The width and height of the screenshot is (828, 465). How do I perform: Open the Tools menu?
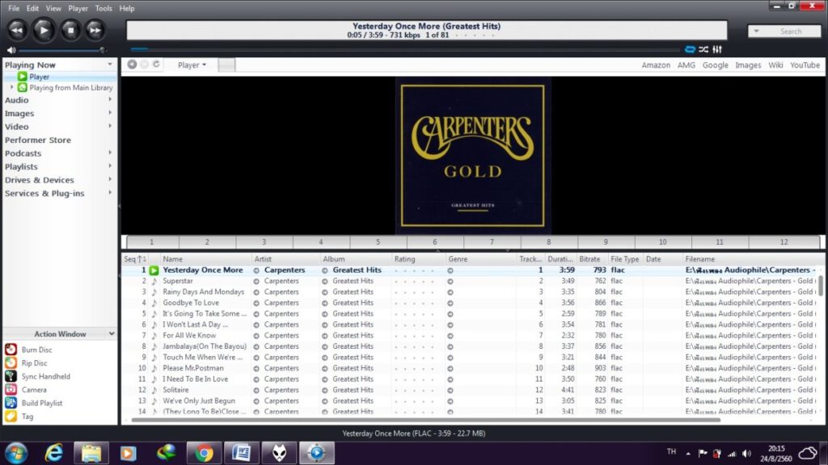(x=103, y=8)
